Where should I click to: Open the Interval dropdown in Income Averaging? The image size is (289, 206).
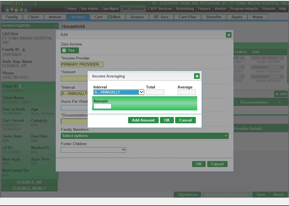119,92
